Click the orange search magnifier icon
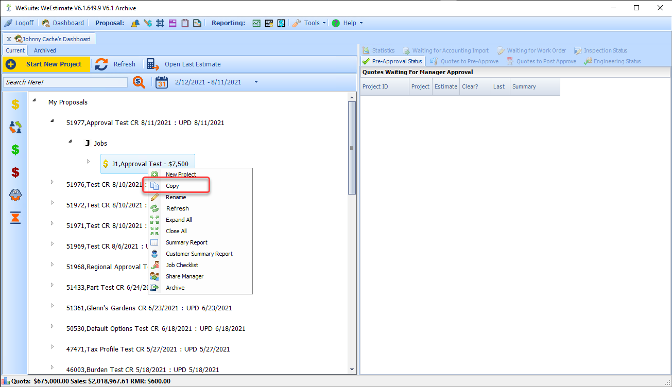 [139, 82]
